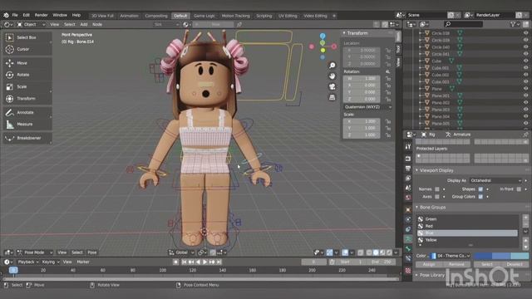The width and height of the screenshot is (532, 299).
Task: Activate the Breakdowner pose tool
Action: pyautogui.click(x=27, y=139)
